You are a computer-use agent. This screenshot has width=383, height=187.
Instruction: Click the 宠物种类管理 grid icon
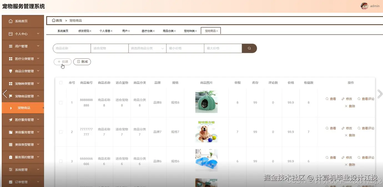11,84
